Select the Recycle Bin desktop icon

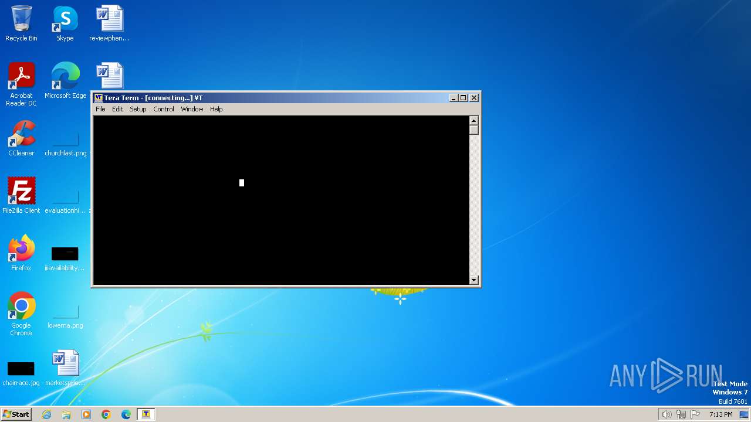21,23
